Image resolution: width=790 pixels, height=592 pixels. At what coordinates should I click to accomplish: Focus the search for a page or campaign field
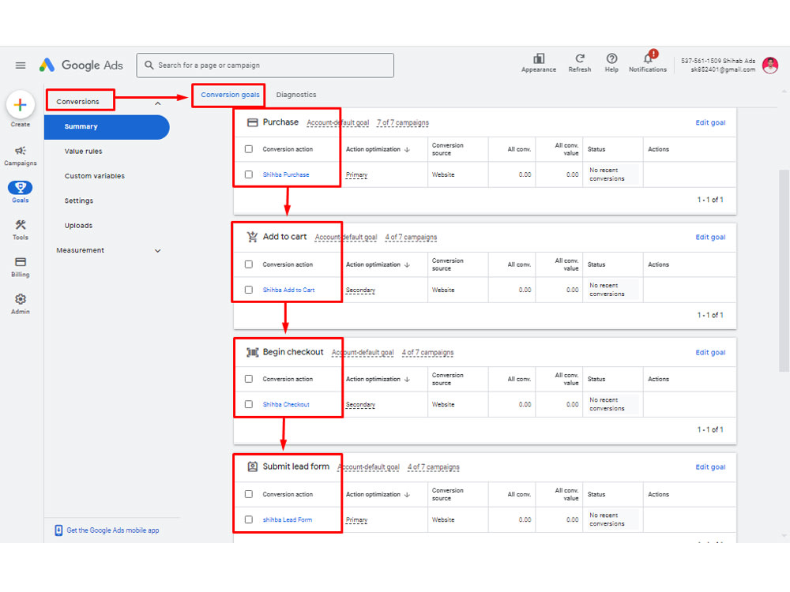(265, 66)
